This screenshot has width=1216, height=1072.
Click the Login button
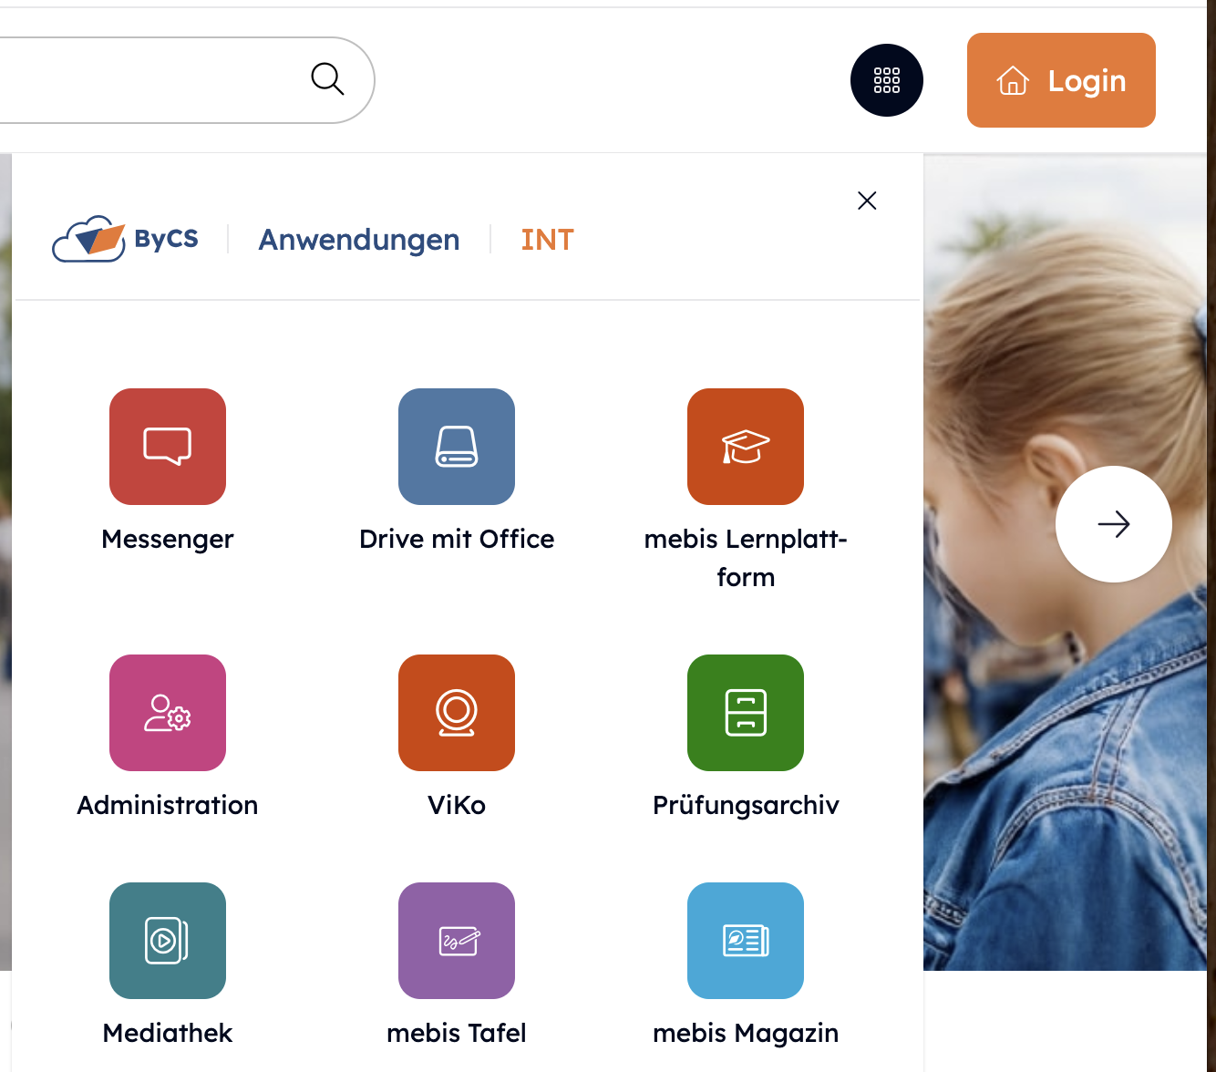click(x=1061, y=80)
